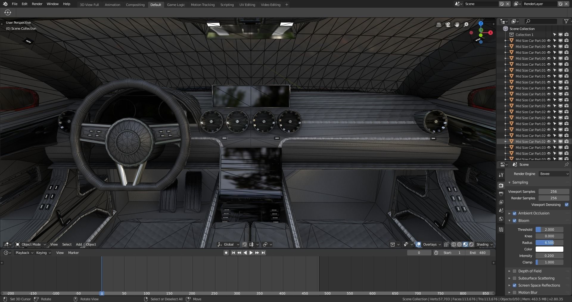The image size is (572, 302).
Task: Open World properties tab
Action: pyautogui.click(x=501, y=219)
